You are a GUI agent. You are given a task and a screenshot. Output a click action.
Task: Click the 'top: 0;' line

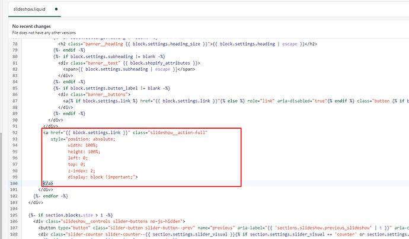[76, 164]
